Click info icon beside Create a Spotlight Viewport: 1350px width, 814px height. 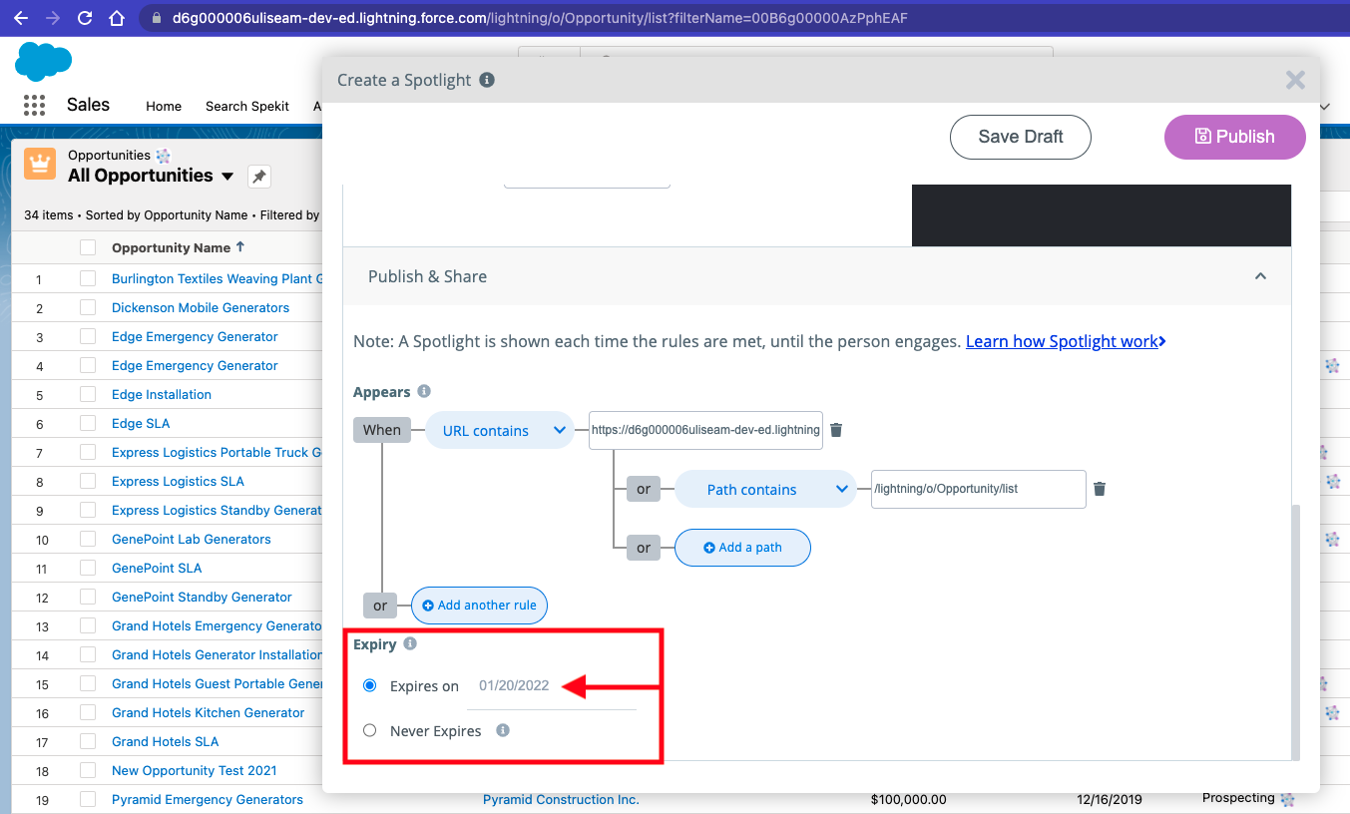point(487,80)
